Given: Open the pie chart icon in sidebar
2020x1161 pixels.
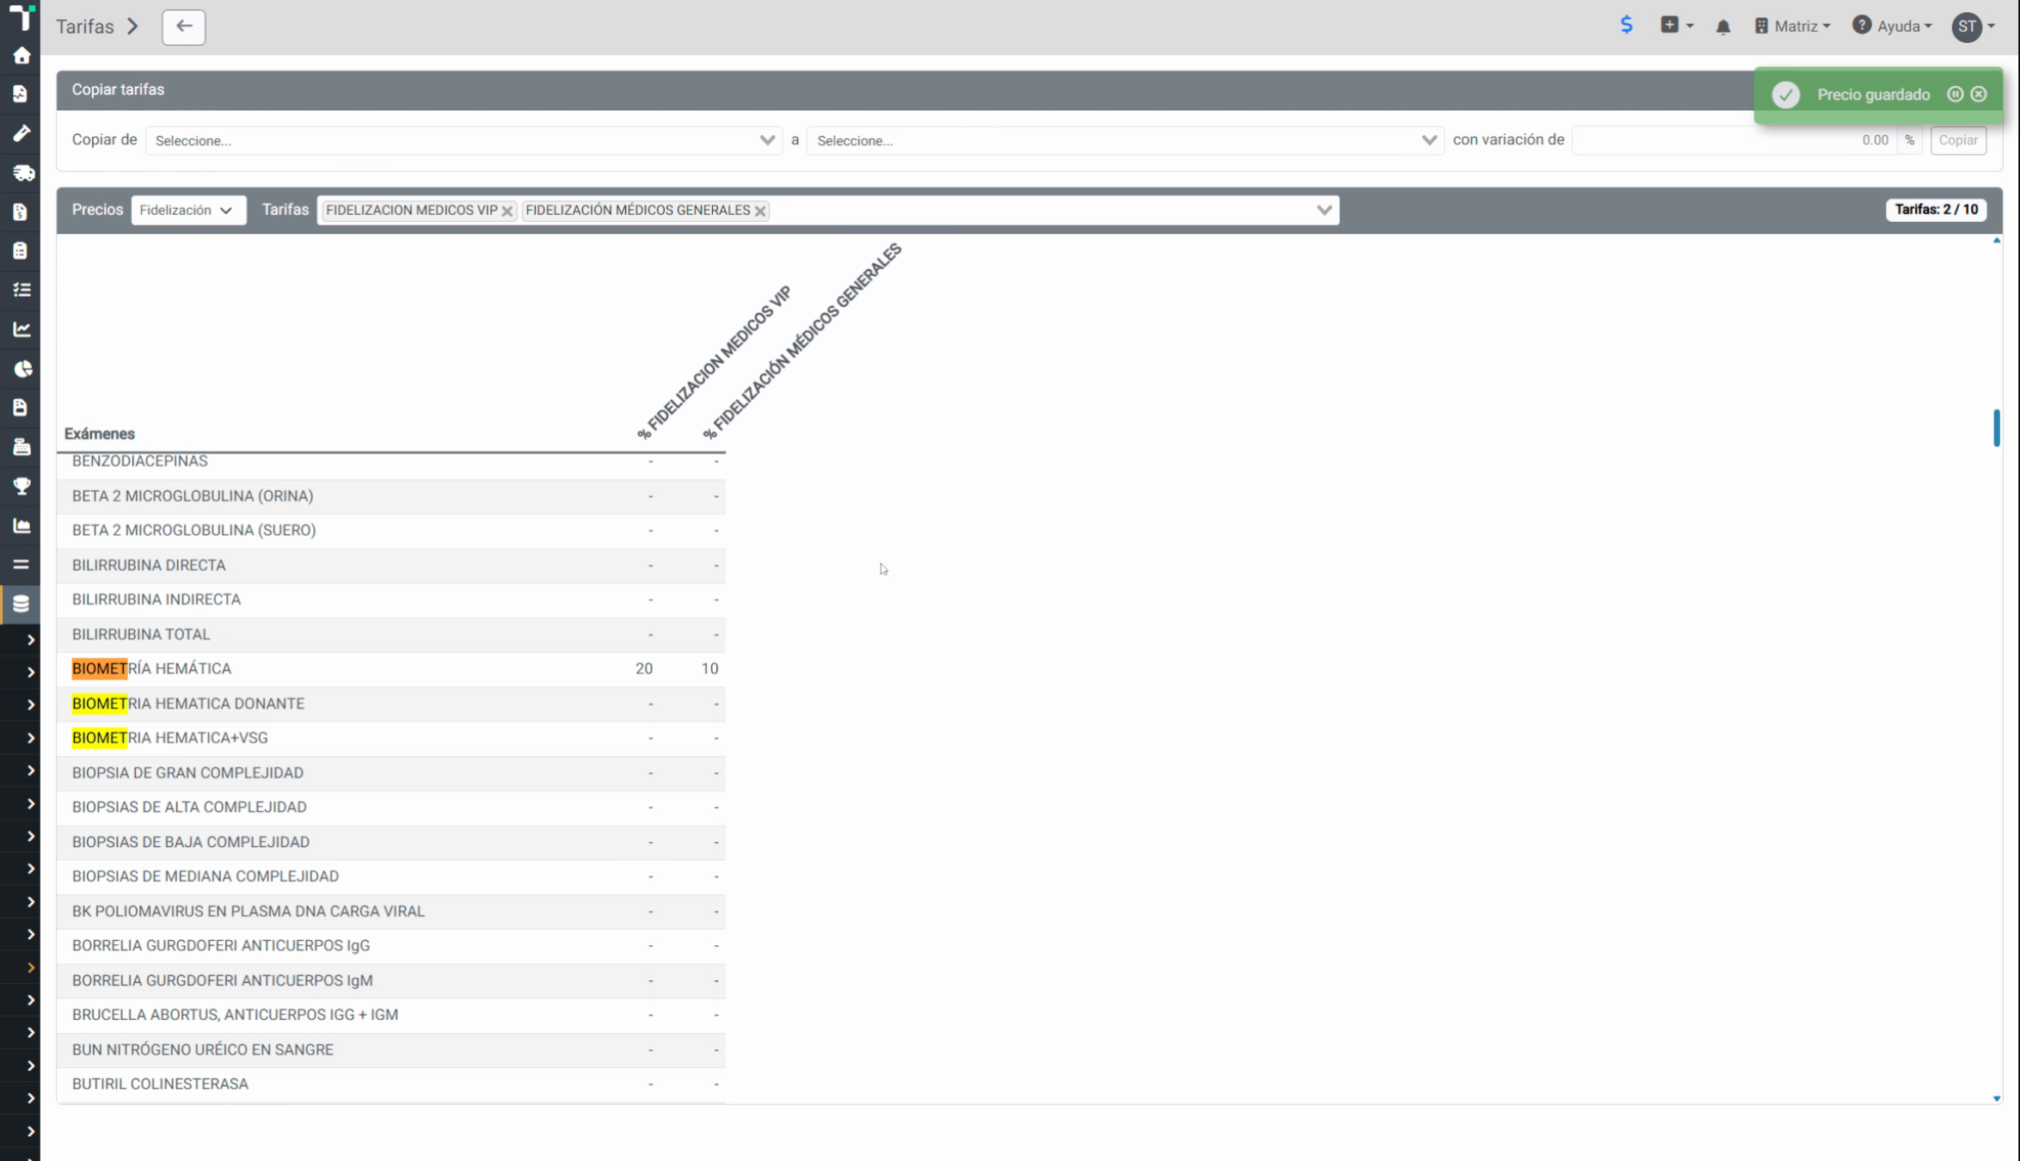Looking at the screenshot, I should click(x=22, y=369).
